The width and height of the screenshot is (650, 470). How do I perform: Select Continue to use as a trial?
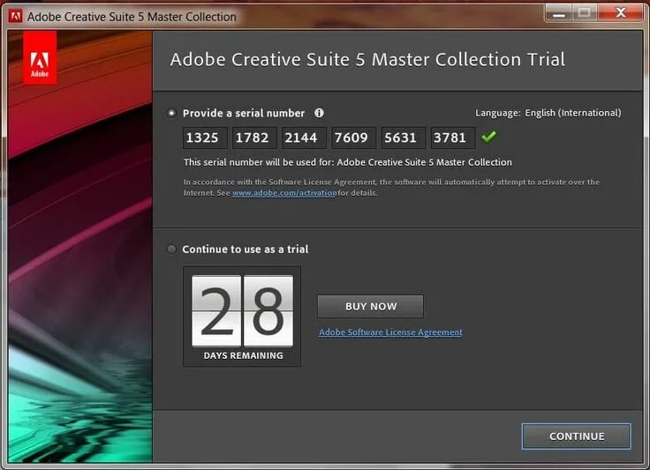171,249
